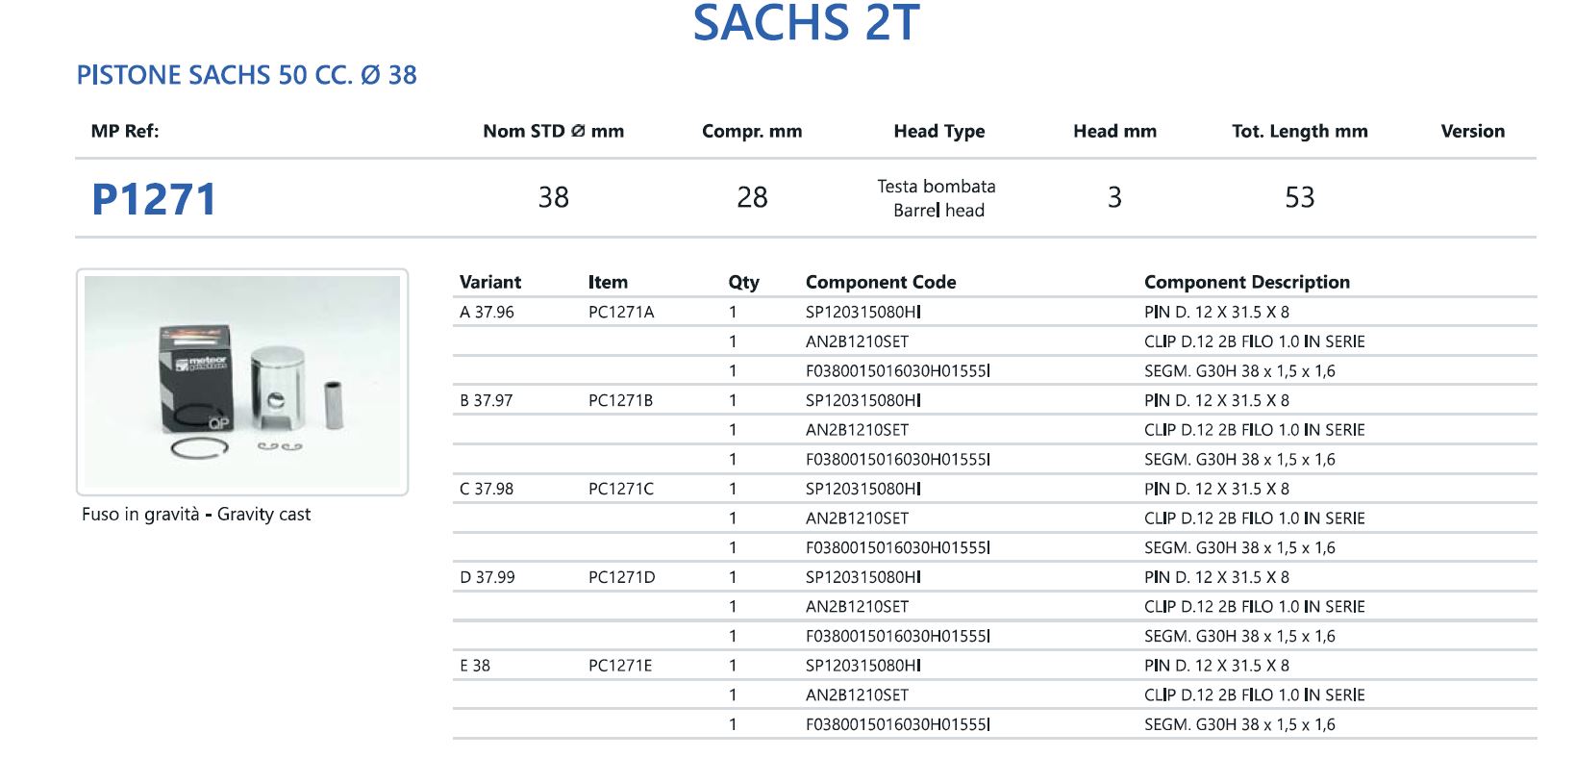Click the P1271 reference number
Screen dimensions: 1575x783
click(x=154, y=199)
